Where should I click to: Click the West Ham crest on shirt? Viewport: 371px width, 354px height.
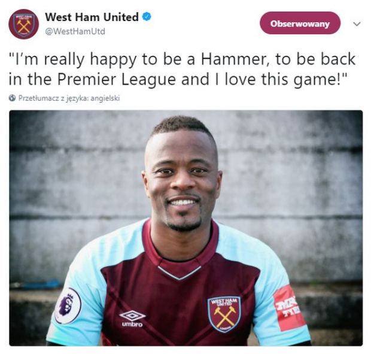tap(224, 314)
